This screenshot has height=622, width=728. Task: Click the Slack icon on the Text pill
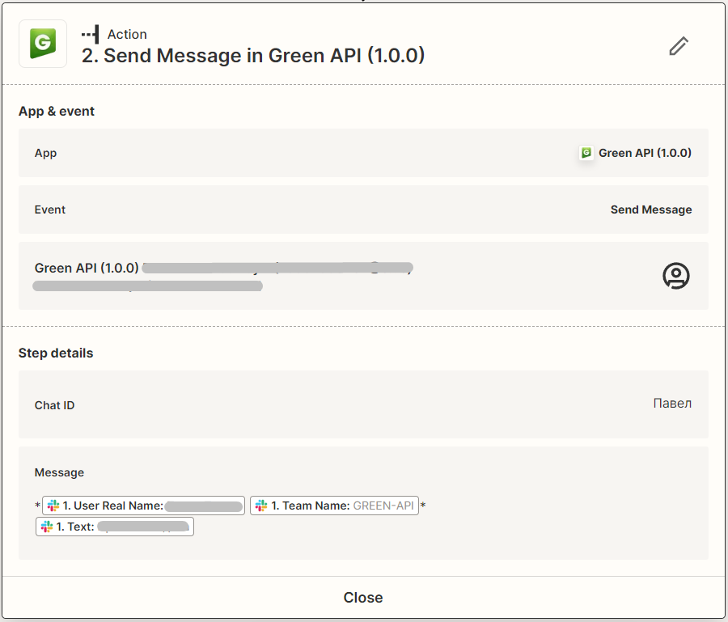(45, 526)
